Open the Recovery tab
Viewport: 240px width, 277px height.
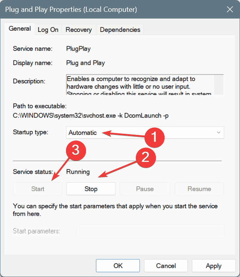pos(79,30)
